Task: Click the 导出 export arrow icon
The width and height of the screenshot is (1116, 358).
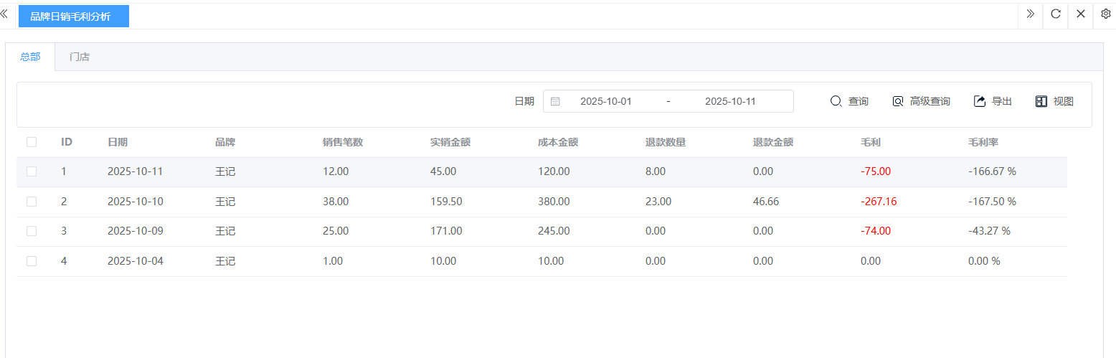Action: tap(980, 102)
